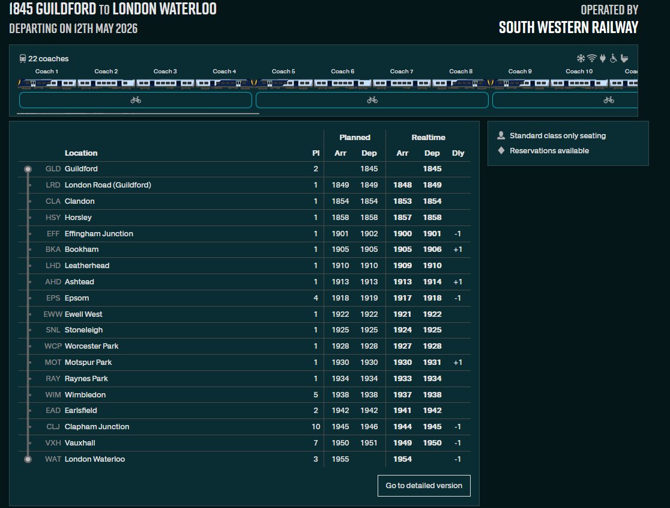Open the Vauxhall station link

coord(80,443)
